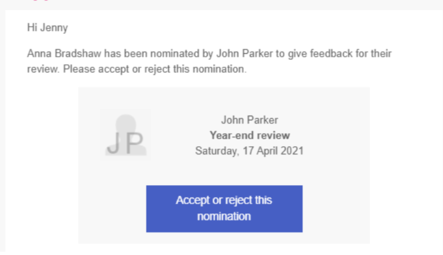Click John Parker in the body sentence
The height and width of the screenshot is (255, 443).
point(245,53)
